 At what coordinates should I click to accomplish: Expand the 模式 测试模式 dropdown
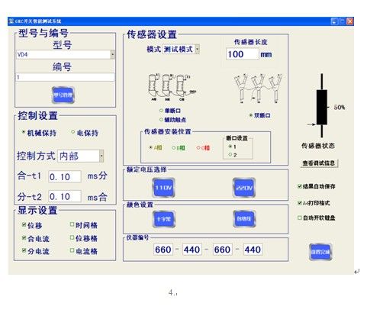[x=197, y=49]
